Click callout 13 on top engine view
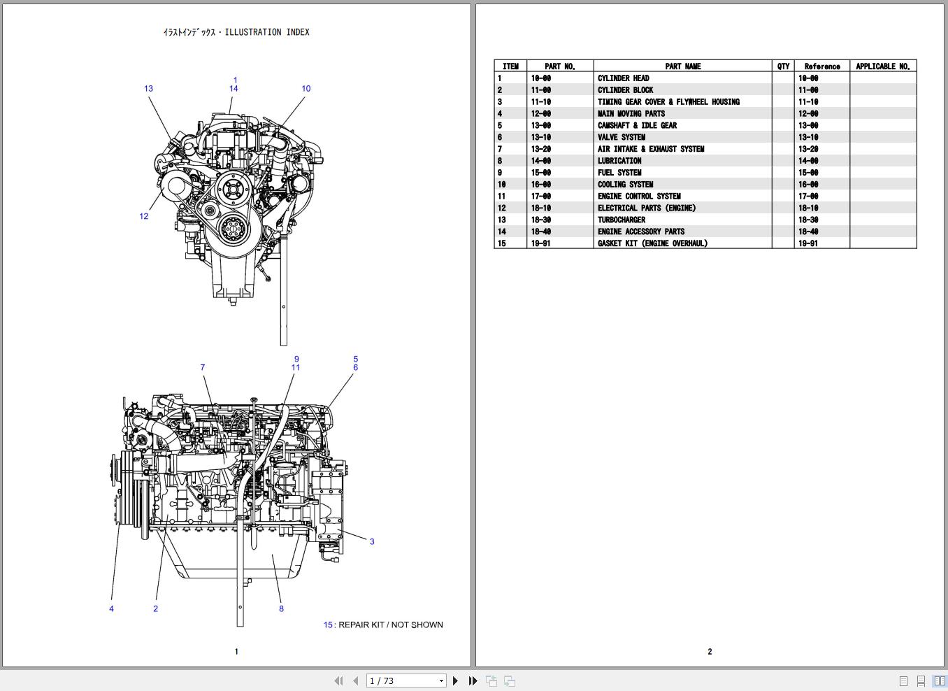 click(x=148, y=89)
